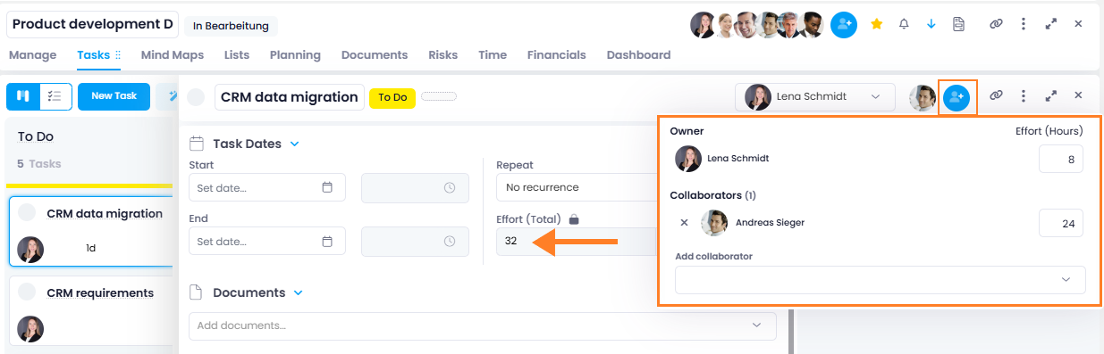
Task: Open task more-options vertical dots
Action: coord(1024,95)
